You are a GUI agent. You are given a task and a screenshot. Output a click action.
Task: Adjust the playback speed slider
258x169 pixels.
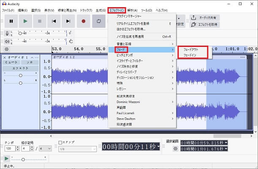pyautogui.click(x=23, y=159)
